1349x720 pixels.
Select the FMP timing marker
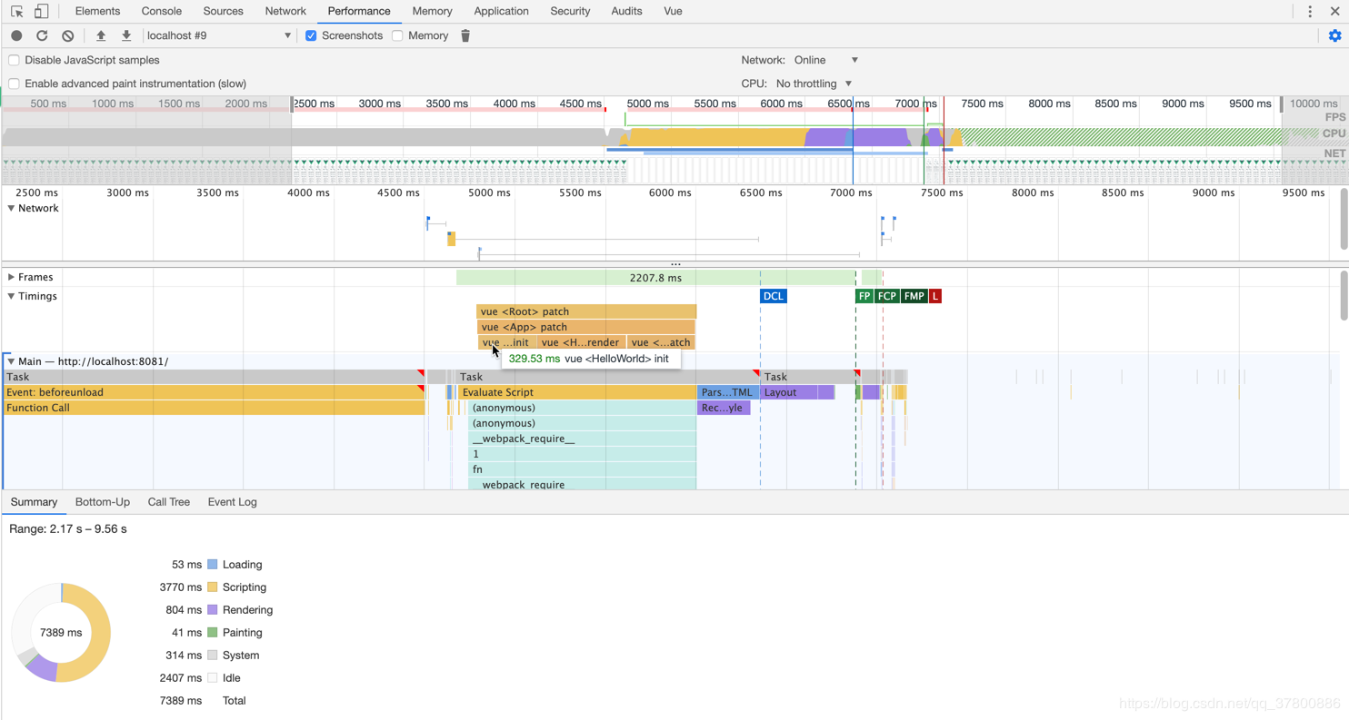(914, 296)
